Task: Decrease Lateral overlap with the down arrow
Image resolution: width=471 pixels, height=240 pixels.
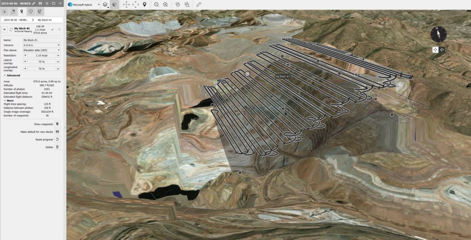Action: 25,62
